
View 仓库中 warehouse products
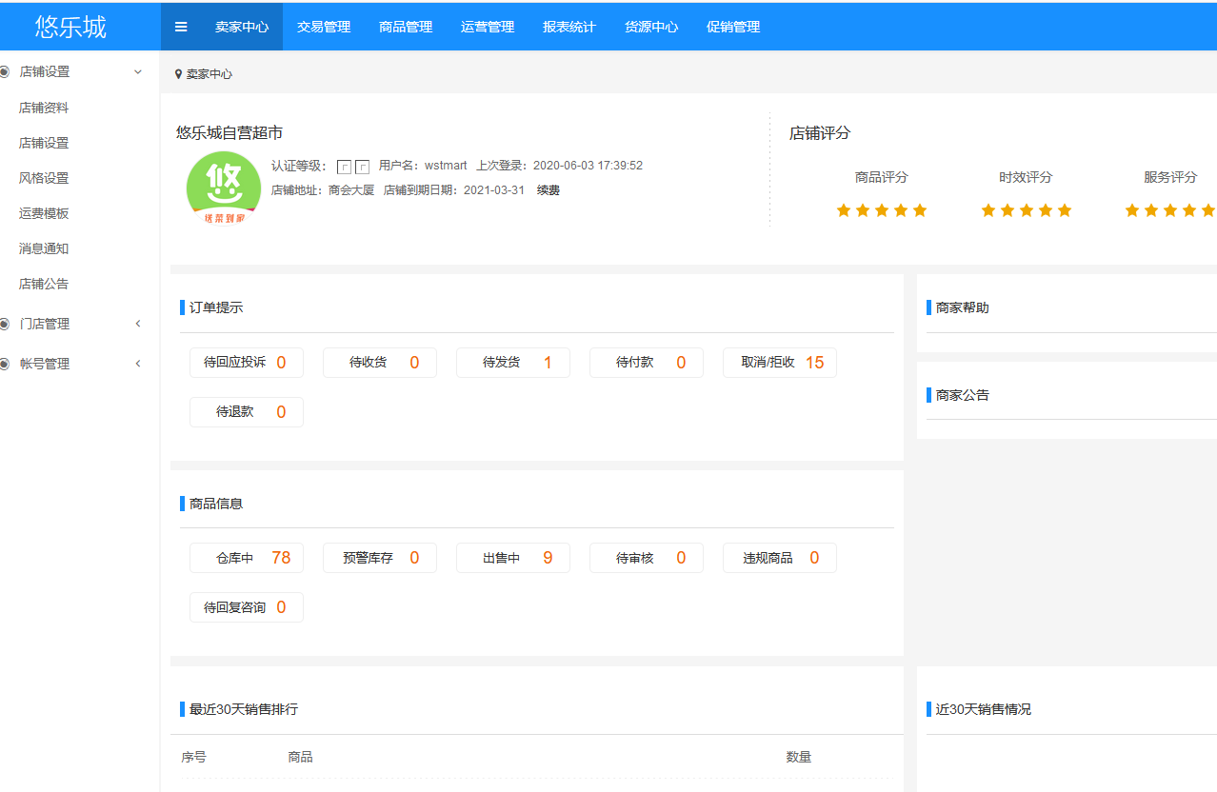(x=246, y=557)
